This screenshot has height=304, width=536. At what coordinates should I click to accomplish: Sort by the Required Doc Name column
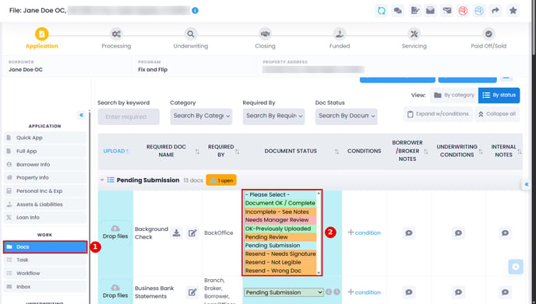pos(197,152)
